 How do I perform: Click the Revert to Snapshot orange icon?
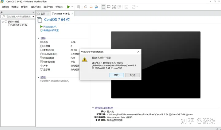click(x=91, y=7)
